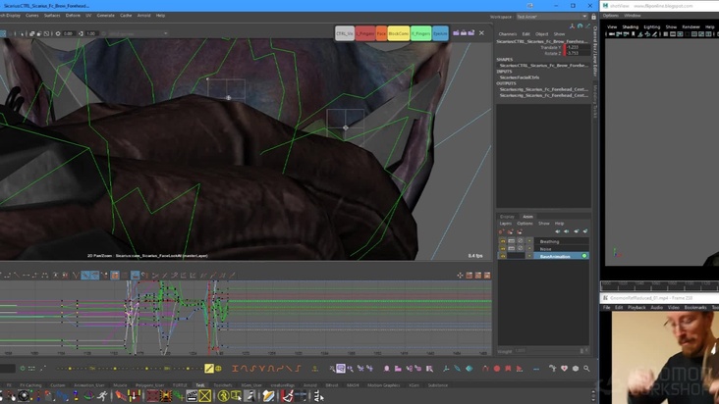Viewport: 719px width, 404px height.
Task: Click the yellow BlockCons picker button
Action: coord(398,33)
